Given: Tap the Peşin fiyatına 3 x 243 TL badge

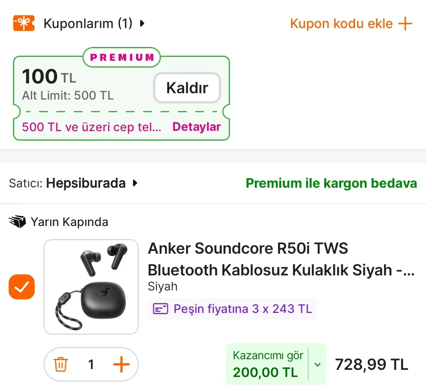Looking at the screenshot, I should pyautogui.click(x=243, y=309).
